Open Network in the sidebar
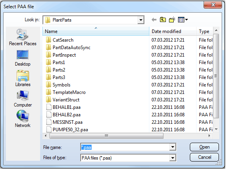 (x=23, y=119)
